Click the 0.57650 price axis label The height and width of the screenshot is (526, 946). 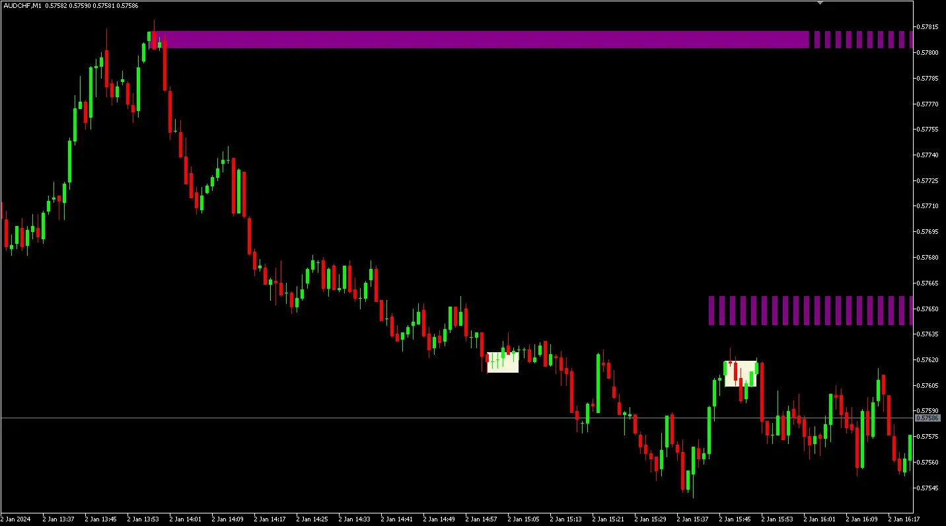(927, 309)
